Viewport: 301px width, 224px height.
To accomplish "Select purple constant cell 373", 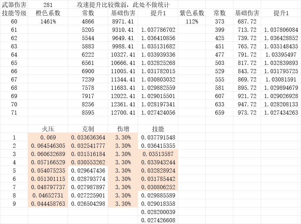I will point(220,21).
